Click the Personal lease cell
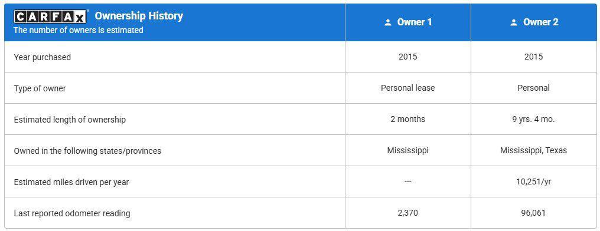Screen dimensions: 600x231 pos(408,88)
